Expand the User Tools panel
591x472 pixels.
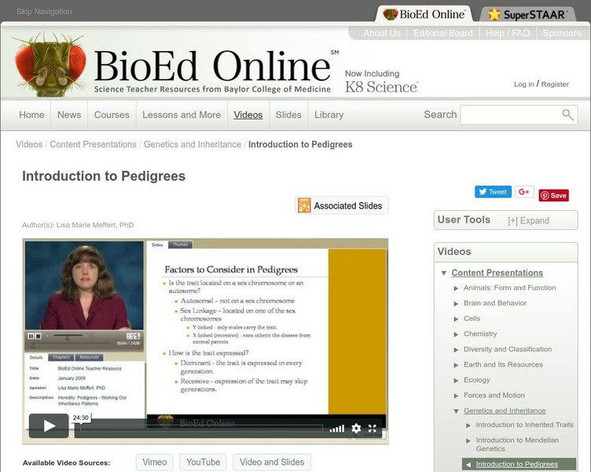(x=528, y=221)
